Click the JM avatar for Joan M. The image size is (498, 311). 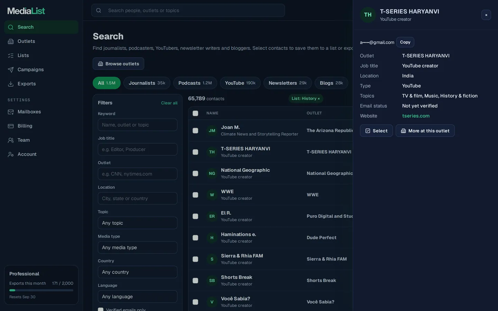click(212, 131)
